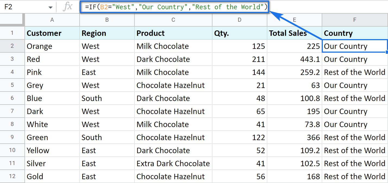Select row 9 header
This screenshot has height=183, width=388.
tap(12, 137)
